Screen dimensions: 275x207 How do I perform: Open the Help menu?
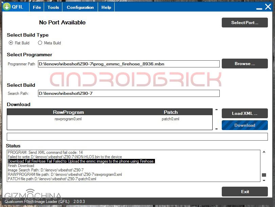click(x=106, y=7)
